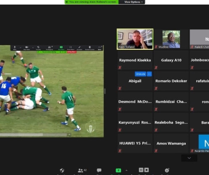Open the Reactions smiley menu
The height and width of the screenshot is (175, 209).
click(x=167, y=170)
